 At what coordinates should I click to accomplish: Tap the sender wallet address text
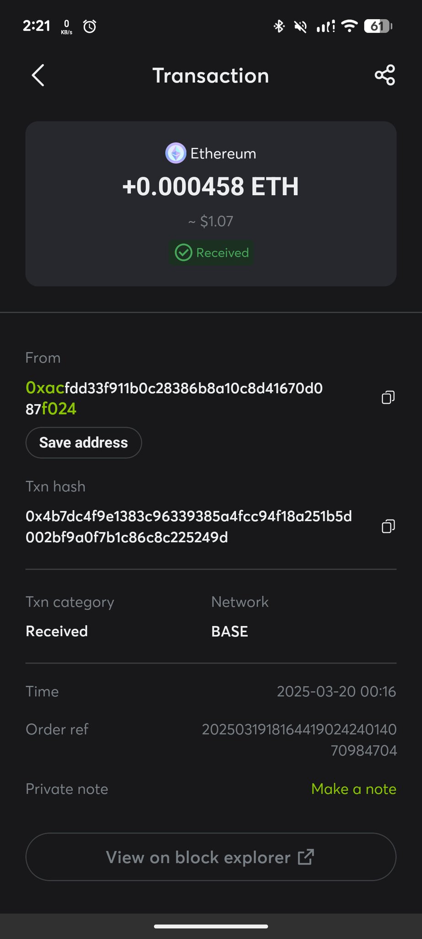pos(174,398)
